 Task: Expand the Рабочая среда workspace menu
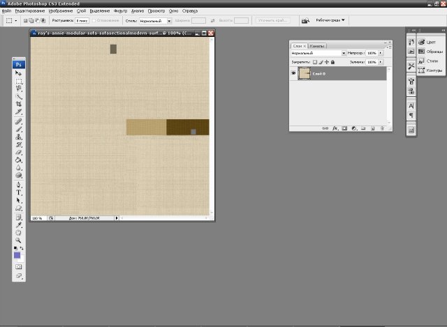coord(330,20)
